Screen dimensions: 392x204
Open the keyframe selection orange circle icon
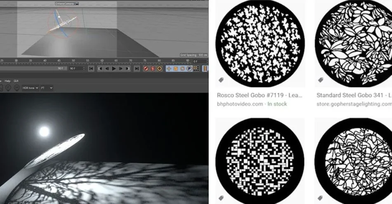point(159,68)
